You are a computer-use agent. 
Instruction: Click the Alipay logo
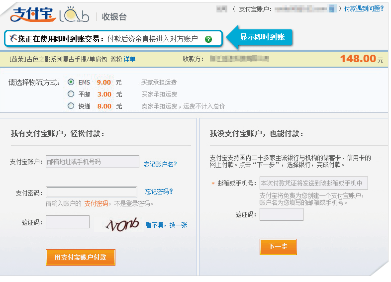[x=32, y=14]
